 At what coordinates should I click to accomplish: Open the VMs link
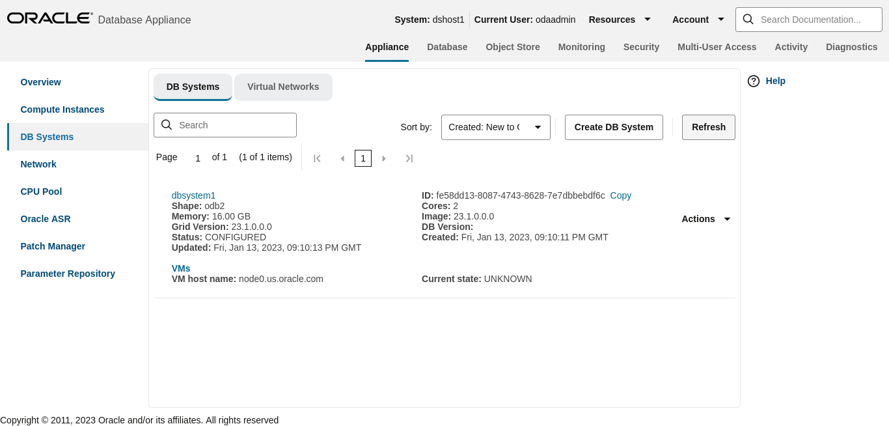[x=181, y=268]
